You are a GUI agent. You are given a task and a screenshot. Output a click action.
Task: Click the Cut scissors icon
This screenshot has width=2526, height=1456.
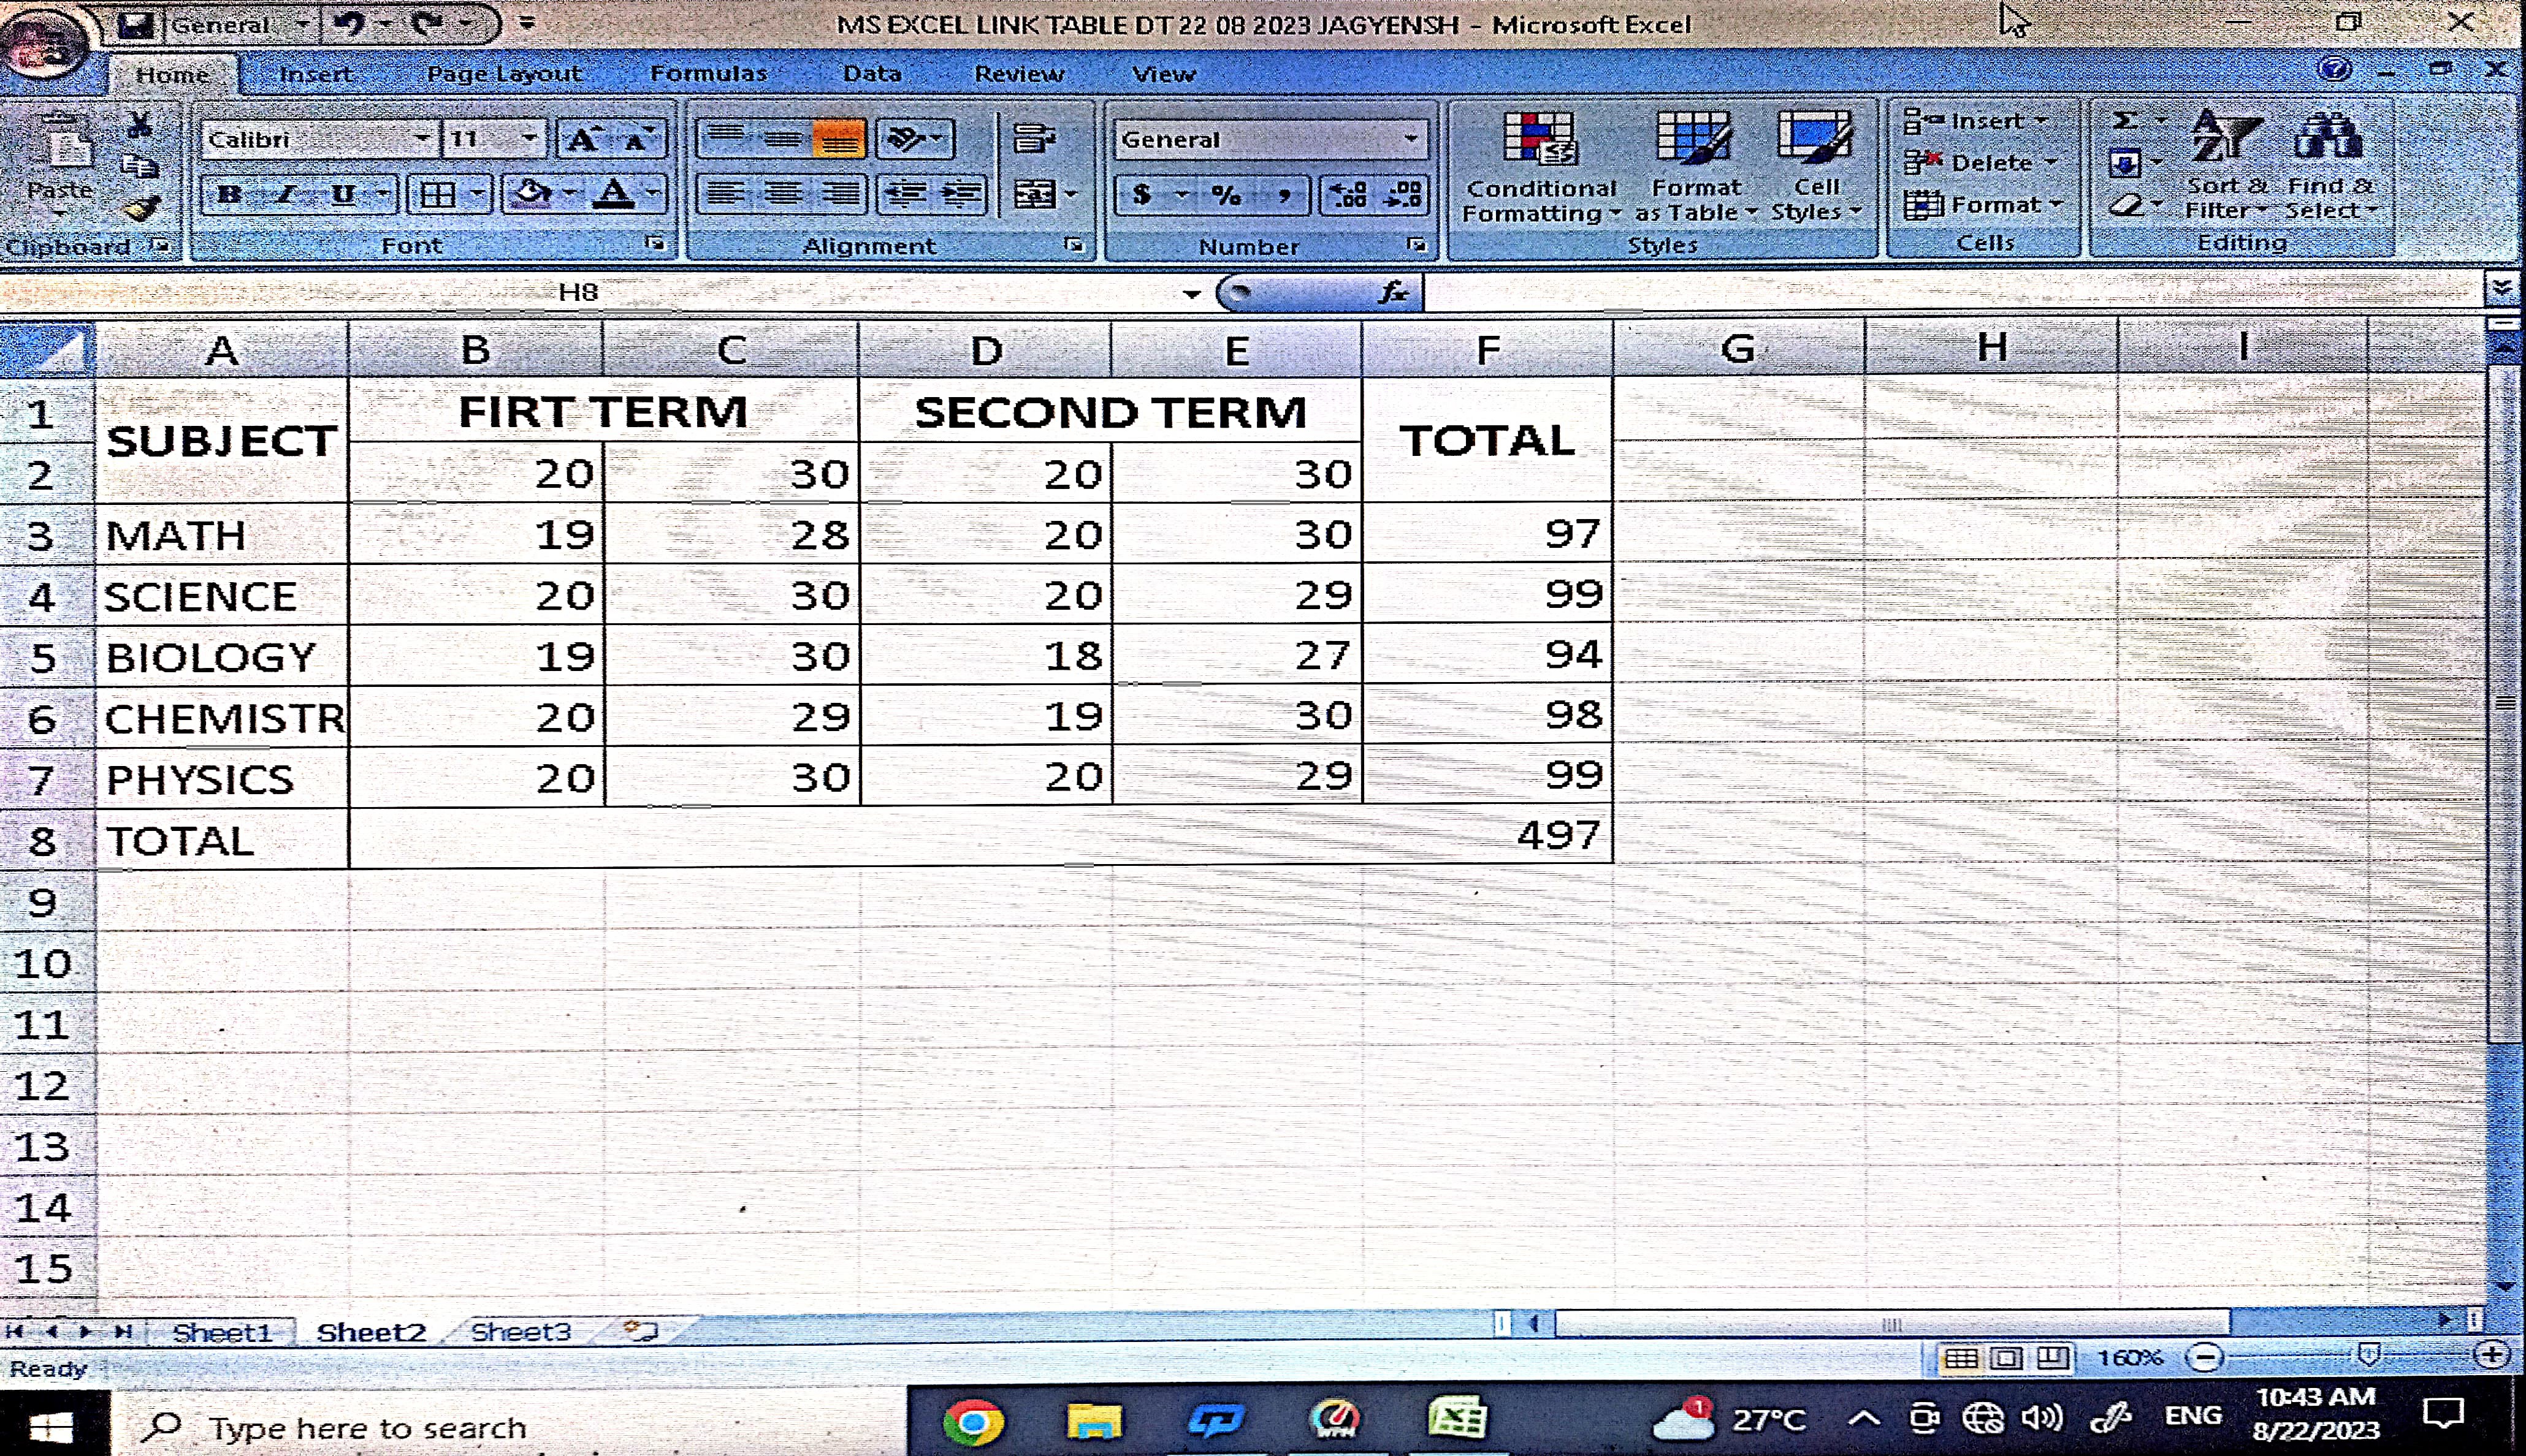[x=140, y=125]
